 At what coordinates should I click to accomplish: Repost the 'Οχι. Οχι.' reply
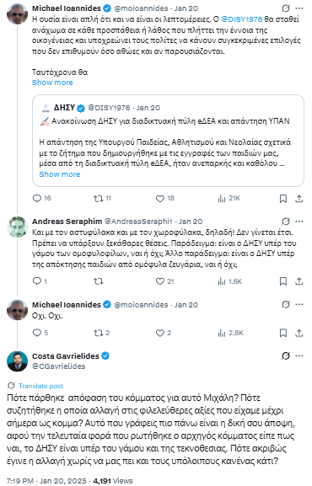coord(102,333)
